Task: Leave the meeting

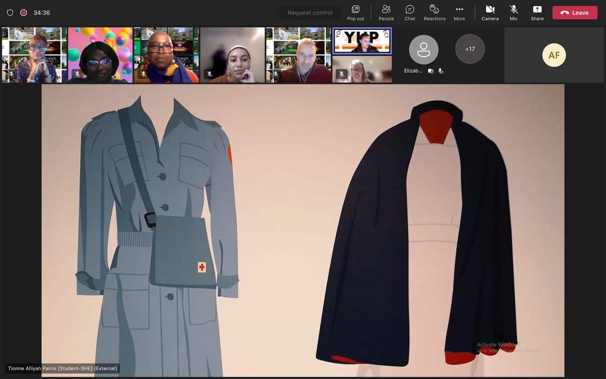Action: tap(575, 13)
